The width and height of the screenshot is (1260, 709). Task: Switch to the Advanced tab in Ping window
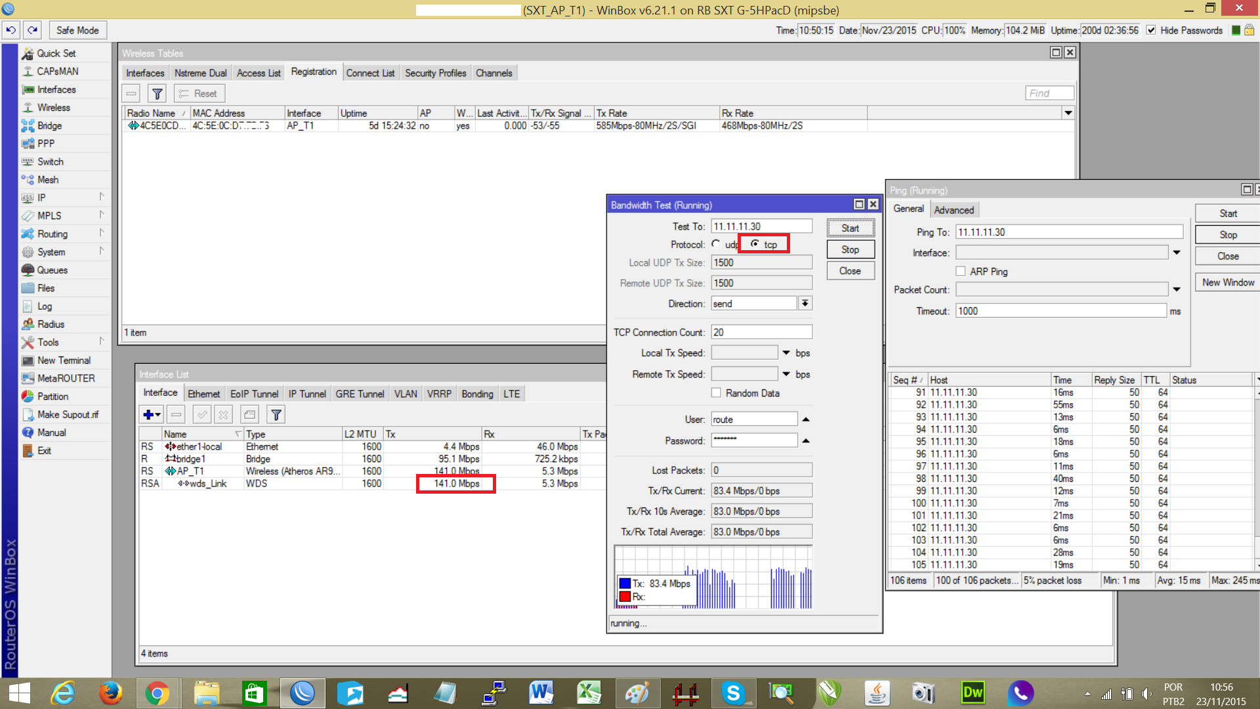tap(954, 210)
